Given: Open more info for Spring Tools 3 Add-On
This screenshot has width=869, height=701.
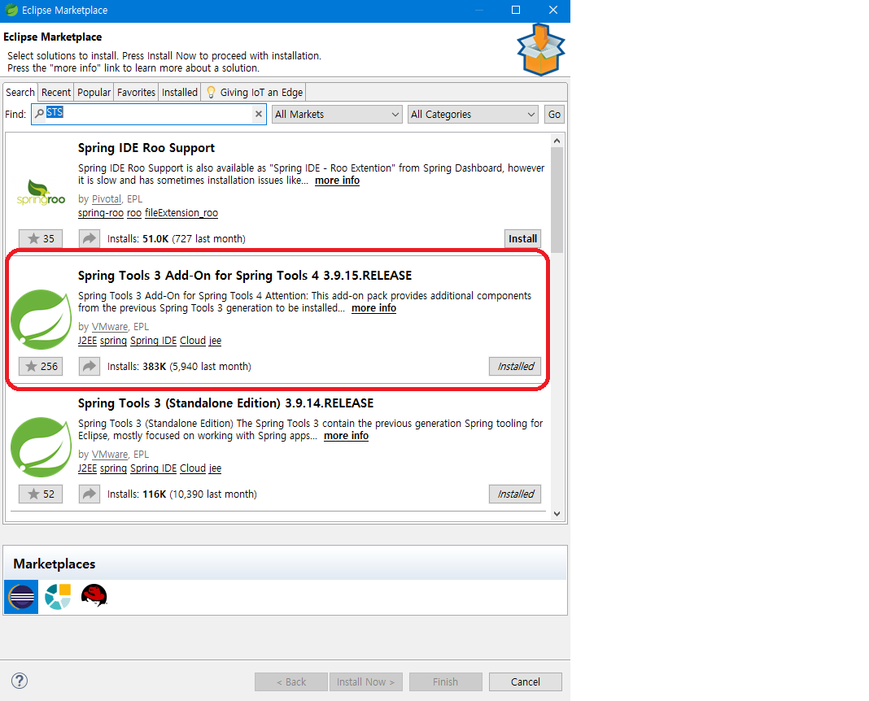Looking at the screenshot, I should click(x=373, y=308).
